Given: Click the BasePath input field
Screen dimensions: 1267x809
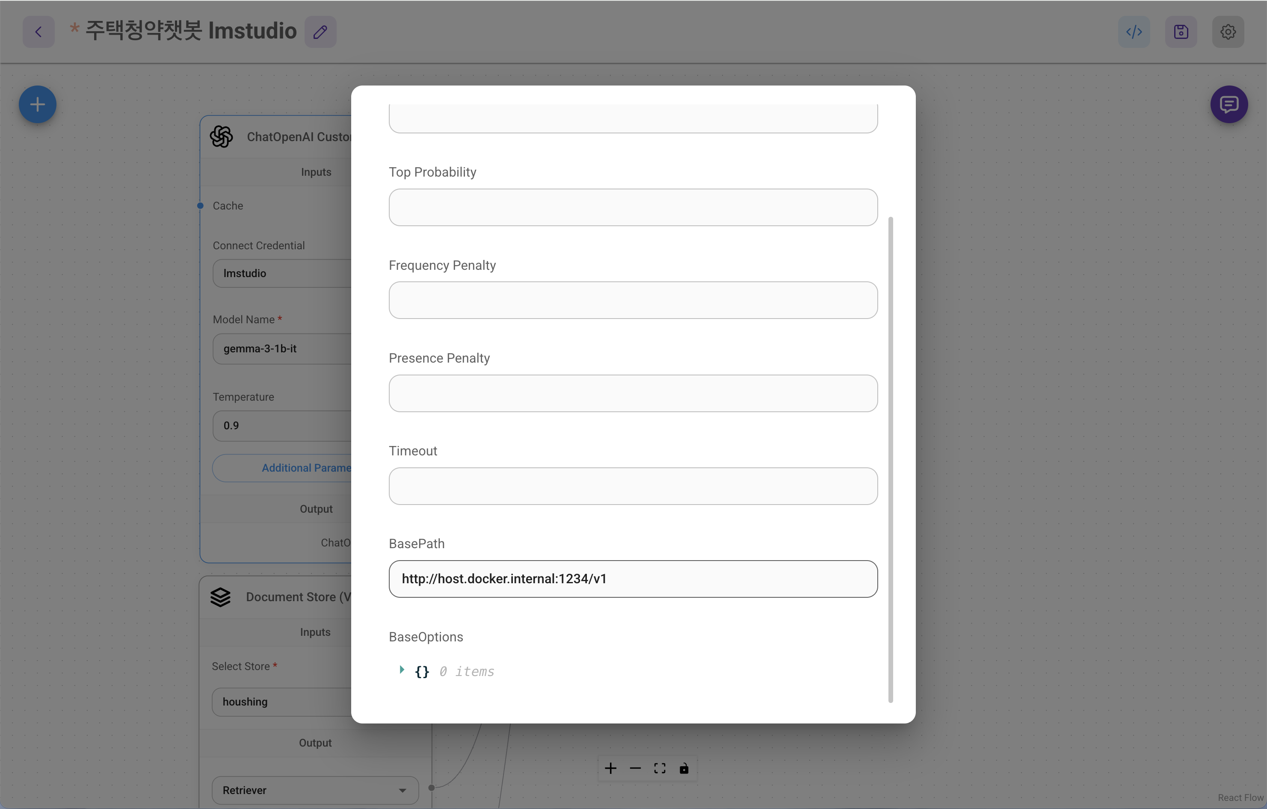Looking at the screenshot, I should (633, 579).
